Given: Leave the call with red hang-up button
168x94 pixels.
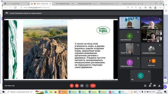Looking at the screenshot, I should coord(93,86).
